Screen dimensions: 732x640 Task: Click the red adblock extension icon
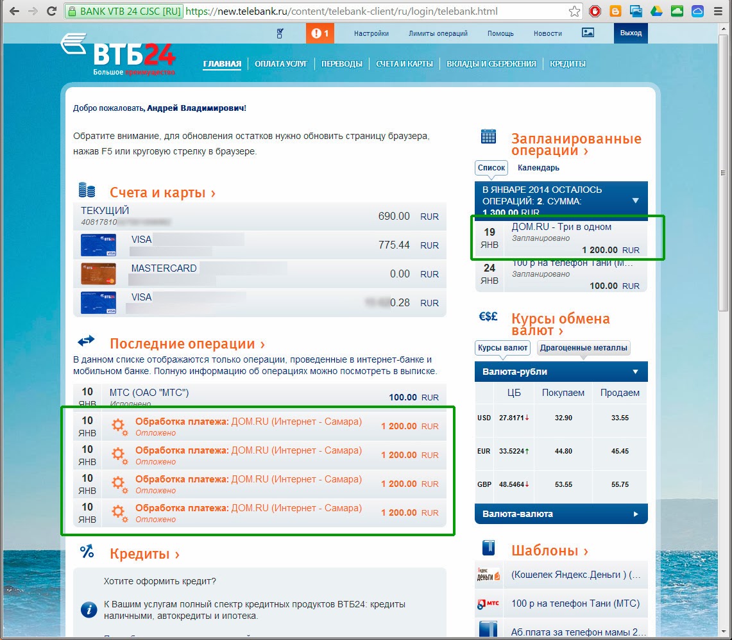(x=595, y=11)
